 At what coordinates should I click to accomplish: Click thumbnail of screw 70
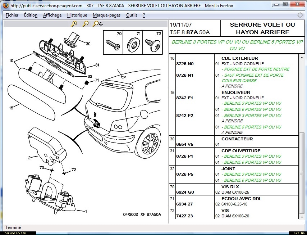click(x=113, y=42)
